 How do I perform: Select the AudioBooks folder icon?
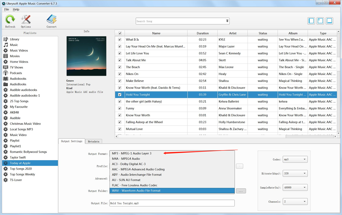6,84
